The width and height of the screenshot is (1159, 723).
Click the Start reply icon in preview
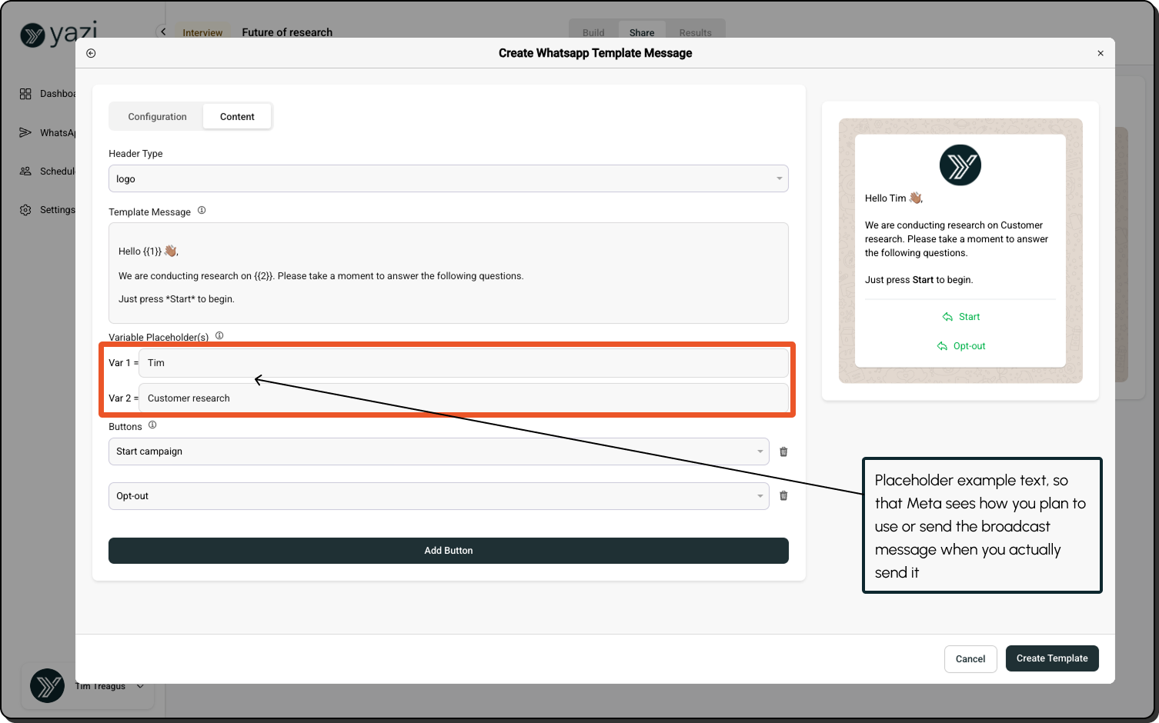coord(947,317)
